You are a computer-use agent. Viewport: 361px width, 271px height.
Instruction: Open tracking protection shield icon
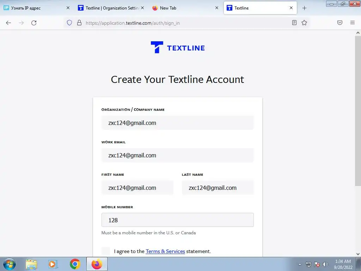coord(69,23)
